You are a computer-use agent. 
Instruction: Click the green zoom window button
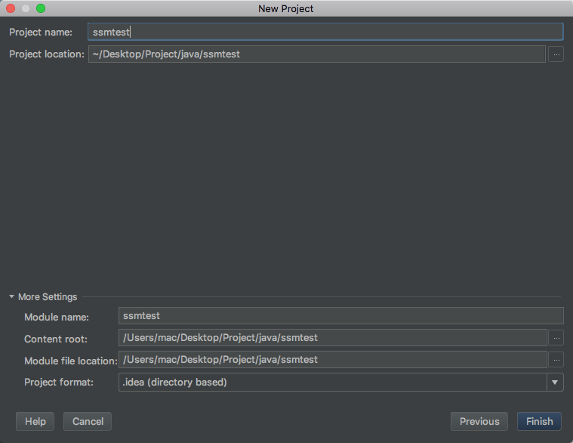pos(41,8)
